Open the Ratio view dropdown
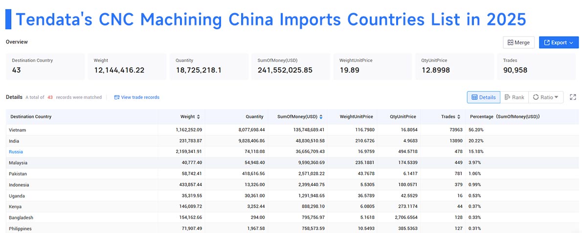Image resolution: width=582 pixels, height=233 pixels. pos(546,97)
